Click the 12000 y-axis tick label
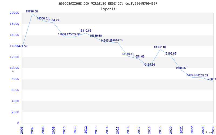 coord(14,57)
